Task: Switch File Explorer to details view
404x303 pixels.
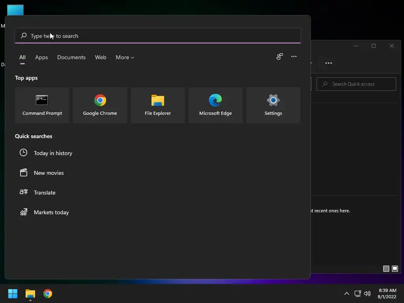Action: (x=386, y=269)
